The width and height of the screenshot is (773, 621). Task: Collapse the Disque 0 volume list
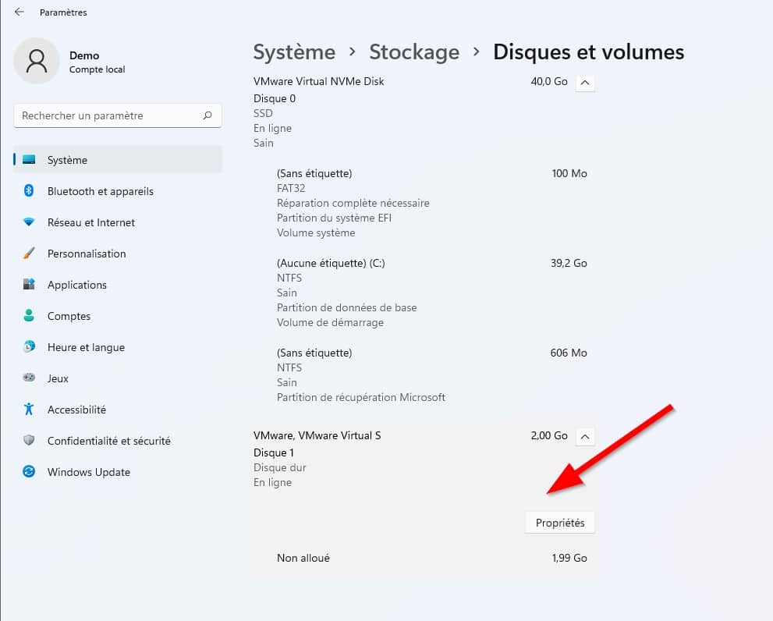(585, 82)
